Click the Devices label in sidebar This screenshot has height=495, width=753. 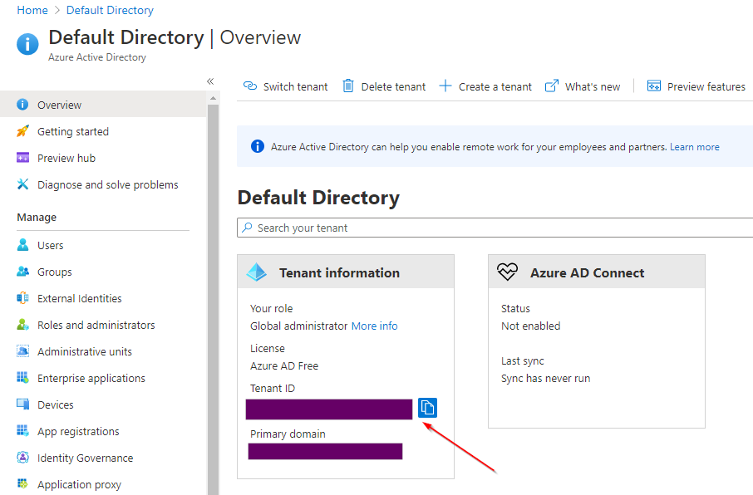tap(56, 404)
